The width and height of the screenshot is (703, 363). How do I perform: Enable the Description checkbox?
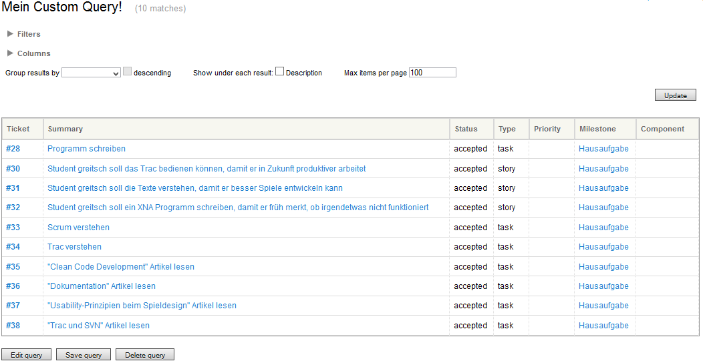pos(280,72)
